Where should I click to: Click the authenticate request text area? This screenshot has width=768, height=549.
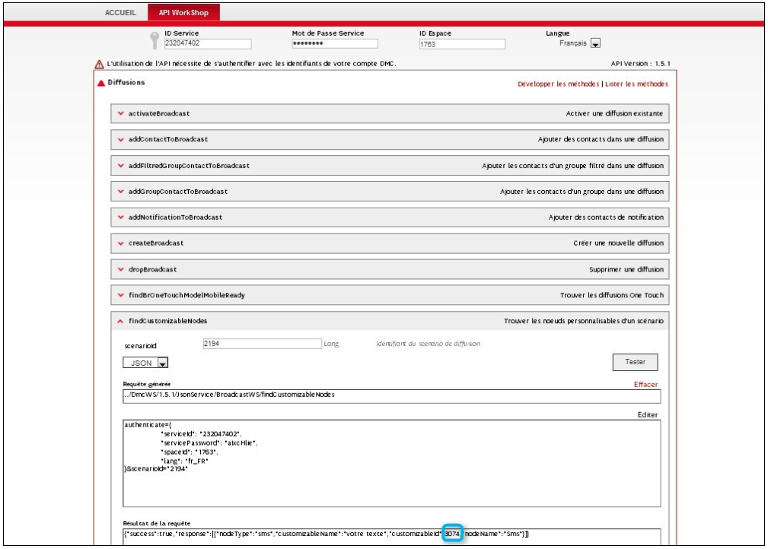[x=391, y=463]
